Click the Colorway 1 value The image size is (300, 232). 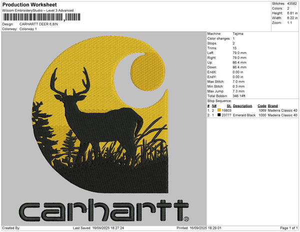[28, 29]
